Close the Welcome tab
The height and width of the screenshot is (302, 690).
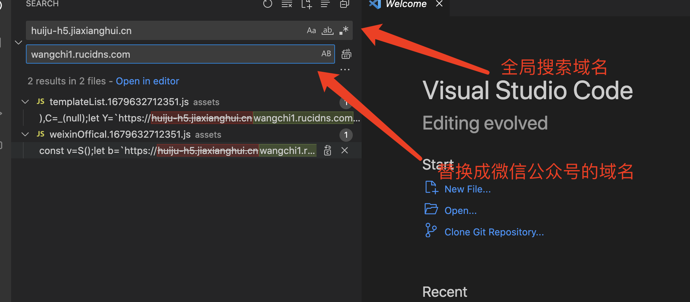click(439, 4)
